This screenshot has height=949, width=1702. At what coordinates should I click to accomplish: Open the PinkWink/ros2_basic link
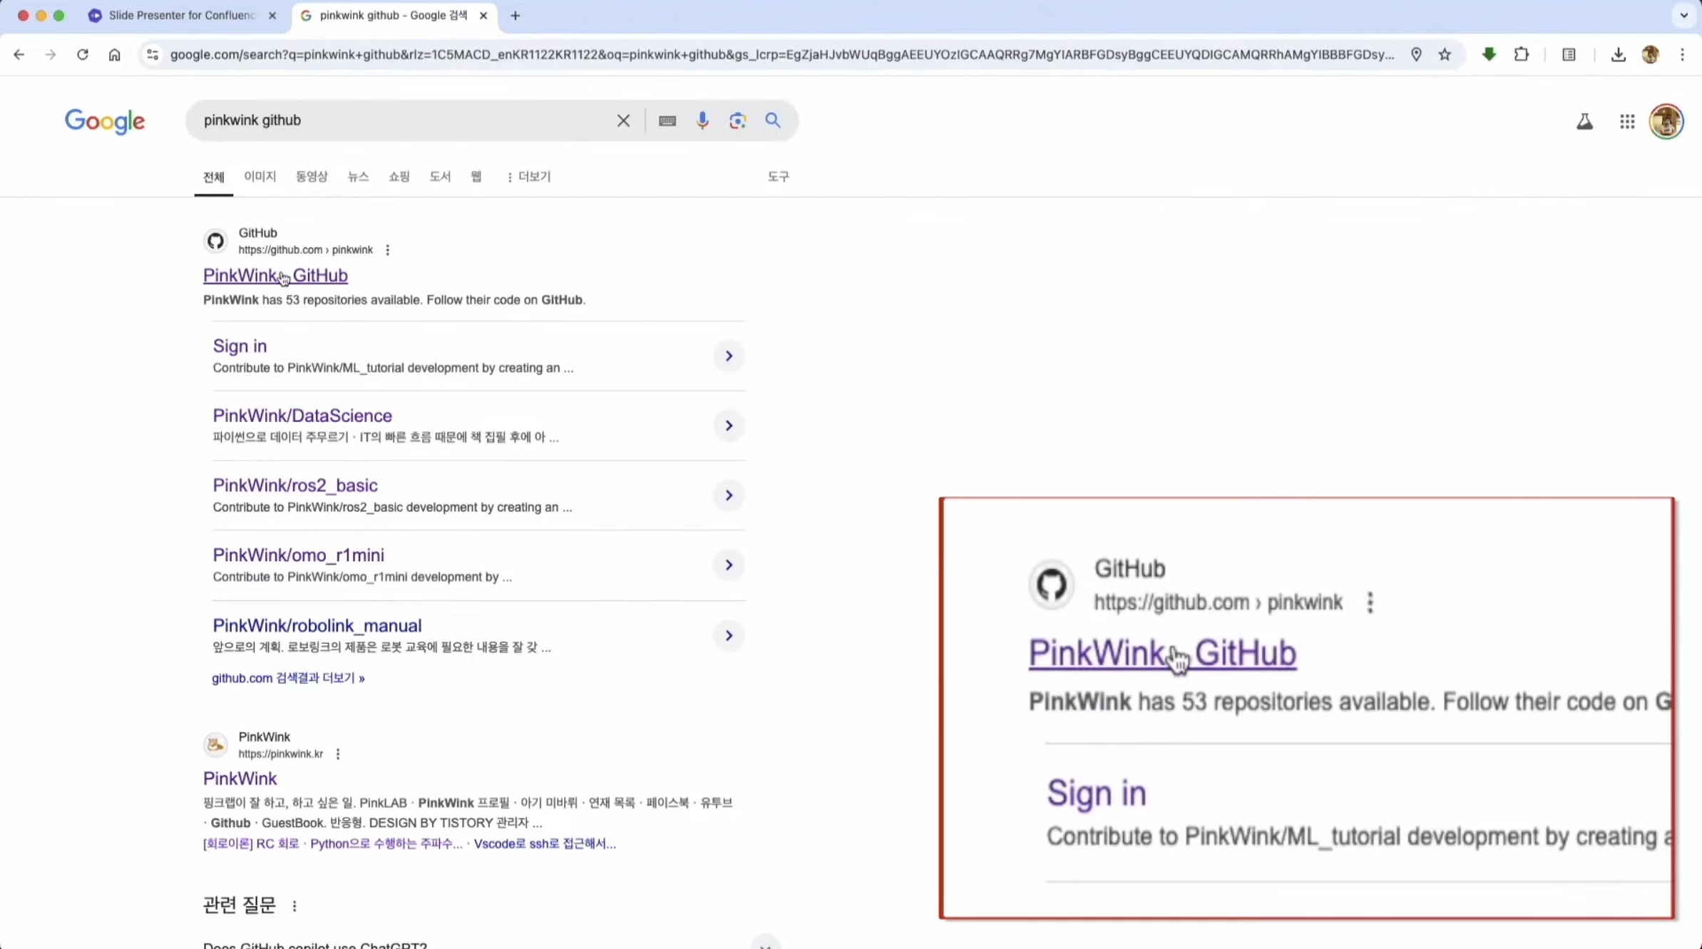tap(294, 486)
